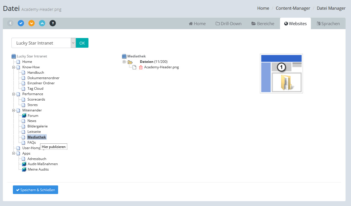Follow the Content-Manager breadcrumb link
Viewport: 351px width, 206px height.
click(x=293, y=8)
